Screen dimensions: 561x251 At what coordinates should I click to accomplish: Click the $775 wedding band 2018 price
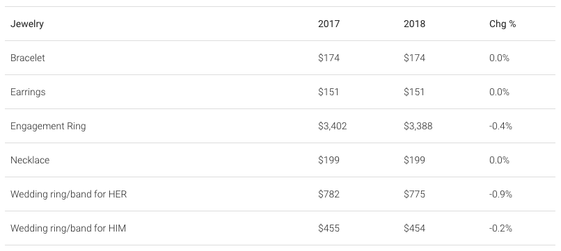[x=414, y=194]
